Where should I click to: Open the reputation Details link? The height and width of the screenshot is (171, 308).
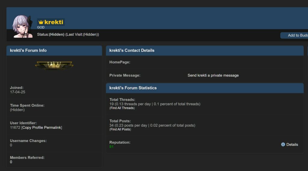point(292,145)
